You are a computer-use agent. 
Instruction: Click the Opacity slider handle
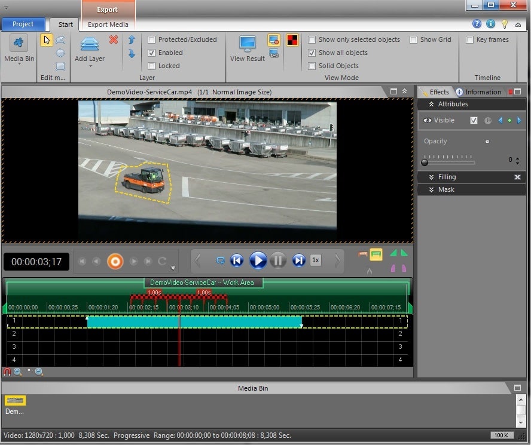425,161
